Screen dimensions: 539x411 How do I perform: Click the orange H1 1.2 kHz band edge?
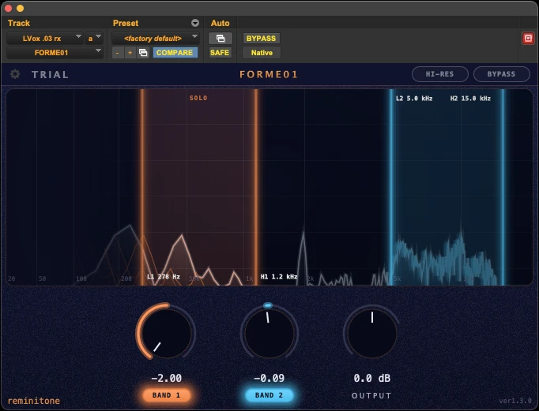(256, 187)
